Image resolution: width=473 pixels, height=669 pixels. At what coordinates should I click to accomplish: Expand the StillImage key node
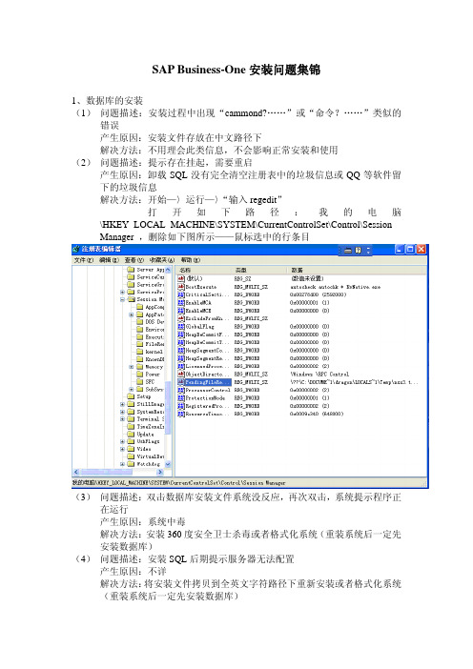click(x=122, y=404)
